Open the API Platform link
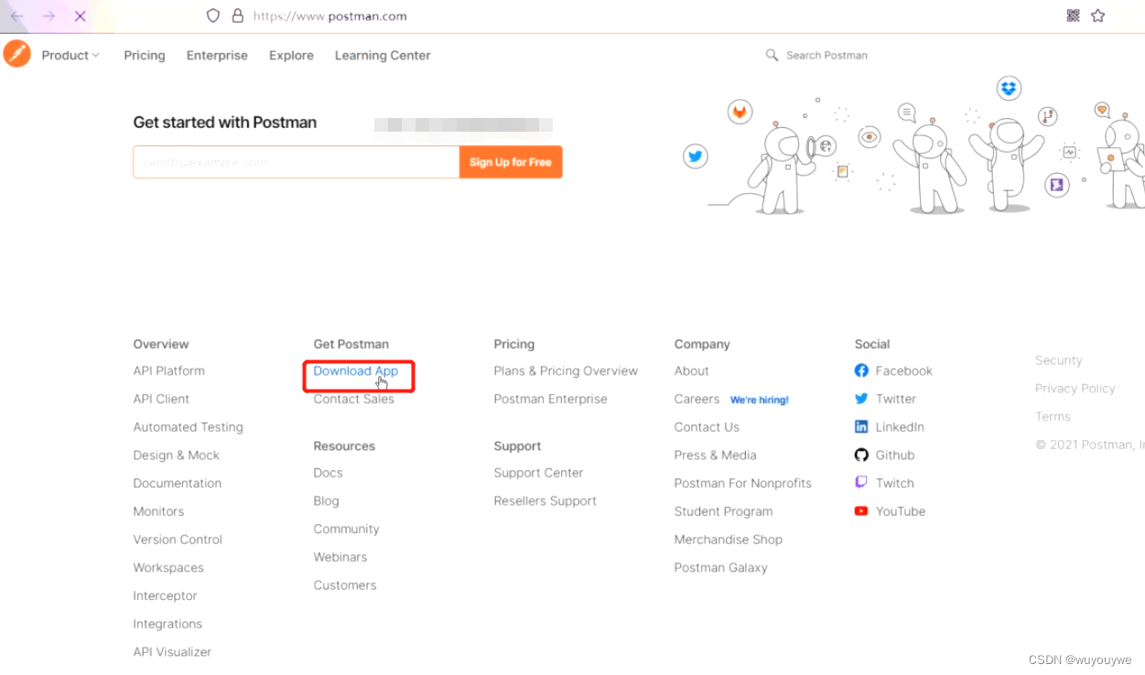This screenshot has height=675, width=1145. click(x=168, y=370)
